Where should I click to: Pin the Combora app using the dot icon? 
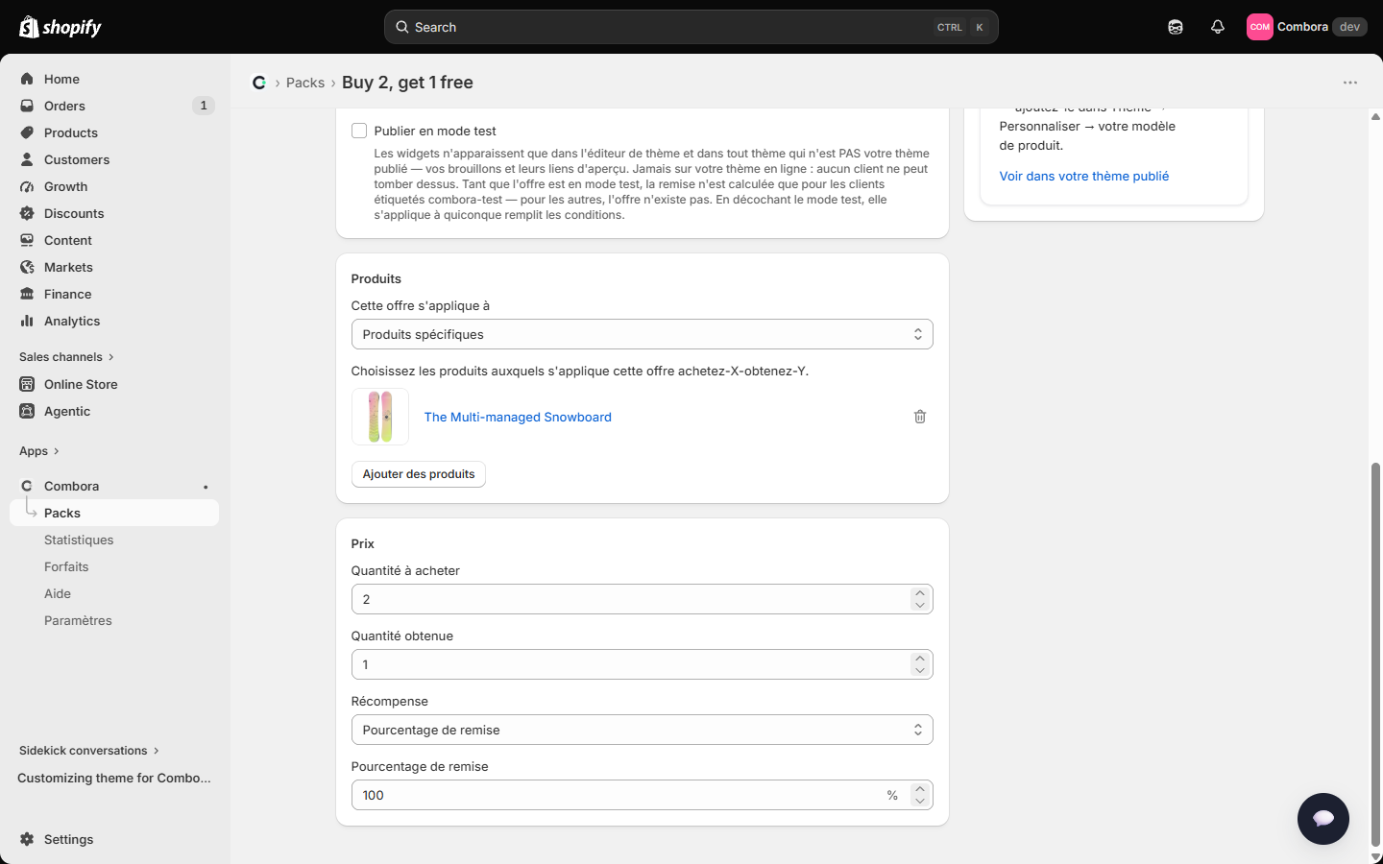(206, 487)
